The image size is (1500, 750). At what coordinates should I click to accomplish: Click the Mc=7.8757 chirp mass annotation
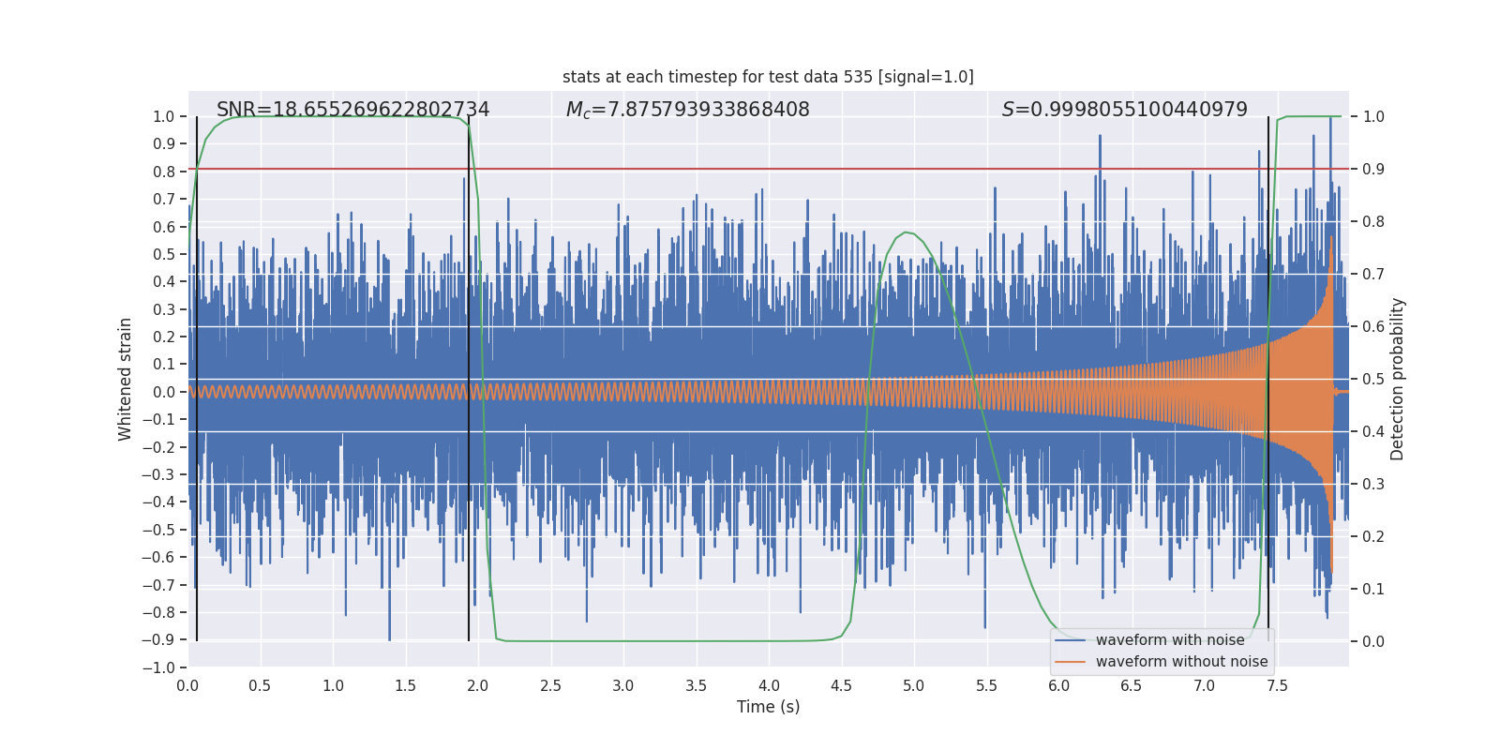click(x=687, y=110)
